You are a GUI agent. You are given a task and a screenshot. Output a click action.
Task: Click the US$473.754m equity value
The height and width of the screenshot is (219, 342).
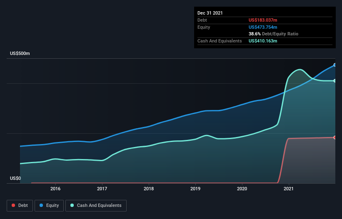tap(263, 27)
